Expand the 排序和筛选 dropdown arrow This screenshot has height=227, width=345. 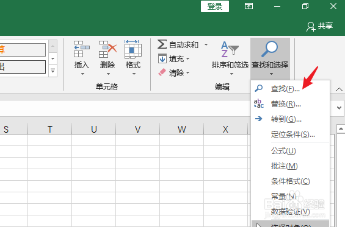coord(231,74)
